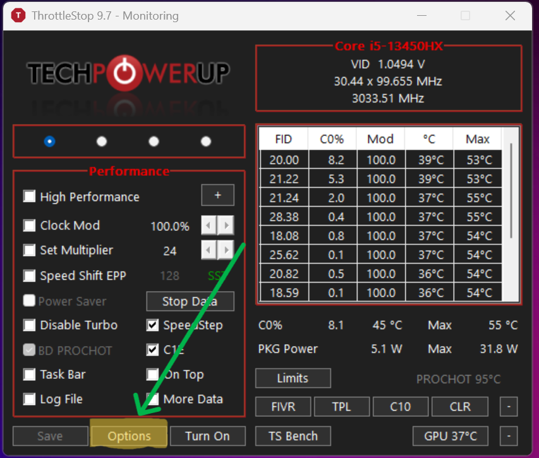Launch the TS Bench benchmark
The height and width of the screenshot is (458, 539).
pyautogui.click(x=293, y=436)
